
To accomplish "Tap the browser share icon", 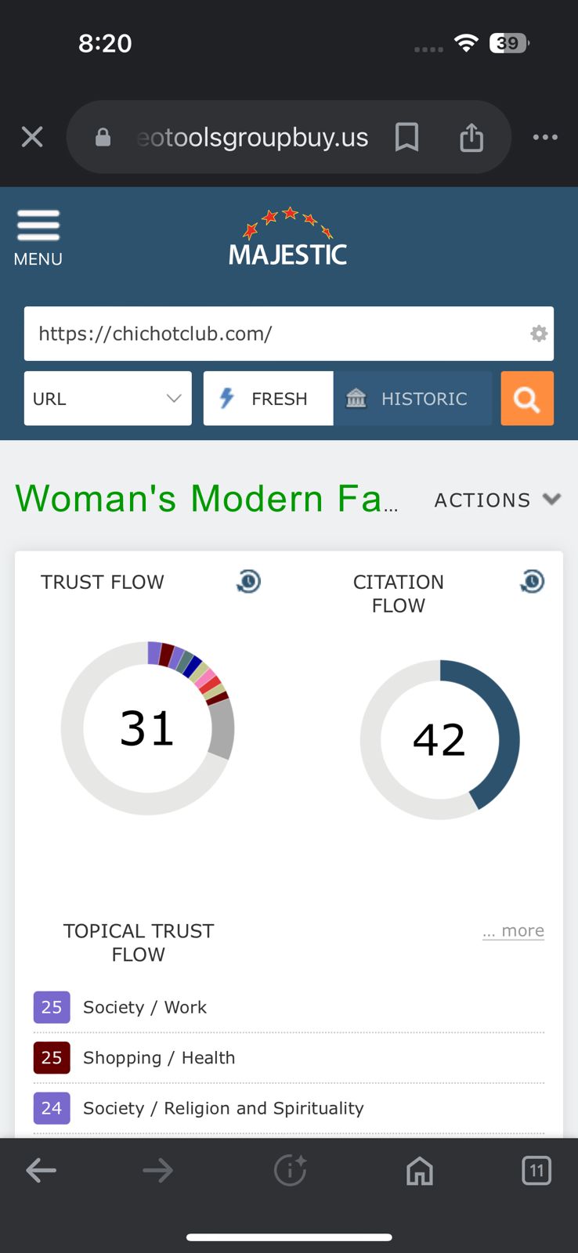I will point(471,137).
